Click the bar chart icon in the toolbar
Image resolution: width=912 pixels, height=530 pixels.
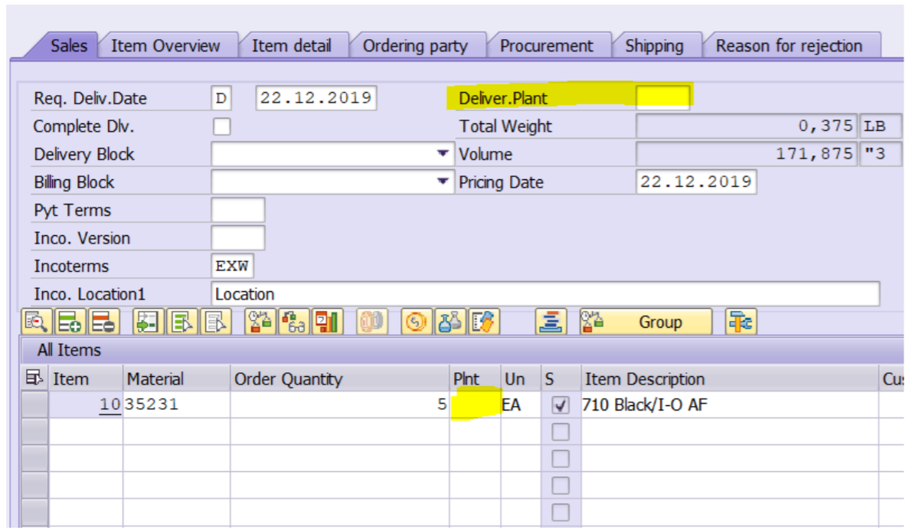click(x=327, y=322)
